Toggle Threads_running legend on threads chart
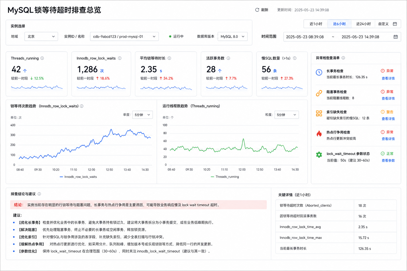Viewport: 407px width, 271px height. tap(225, 177)
